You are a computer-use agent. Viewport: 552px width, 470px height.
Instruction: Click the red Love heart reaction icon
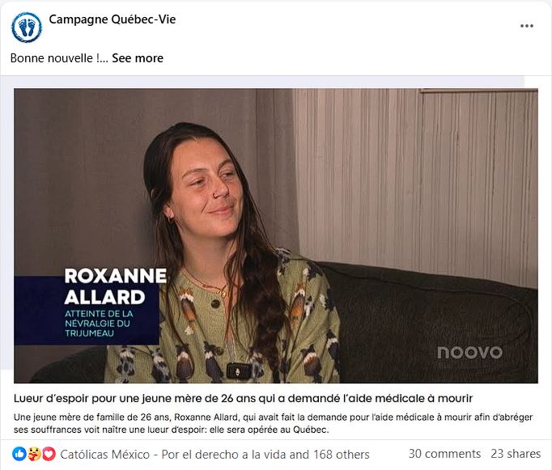coord(49,454)
